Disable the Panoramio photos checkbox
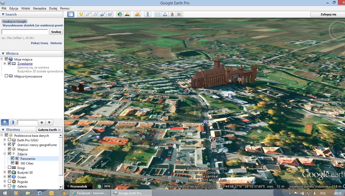 coord(13,159)
